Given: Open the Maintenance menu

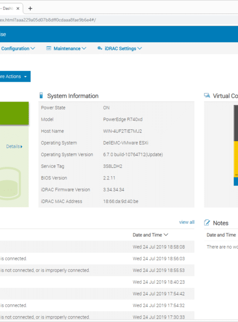Looking at the screenshot, I should (x=66, y=49).
